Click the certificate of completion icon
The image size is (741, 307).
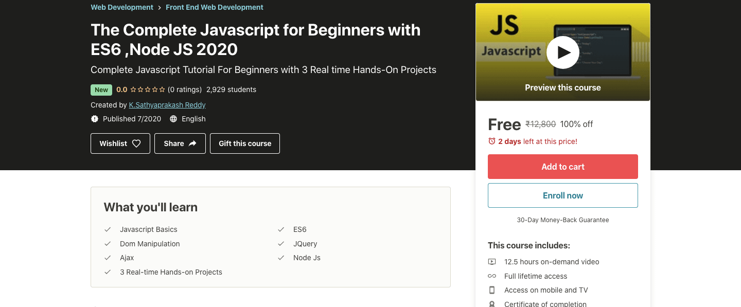point(492,304)
